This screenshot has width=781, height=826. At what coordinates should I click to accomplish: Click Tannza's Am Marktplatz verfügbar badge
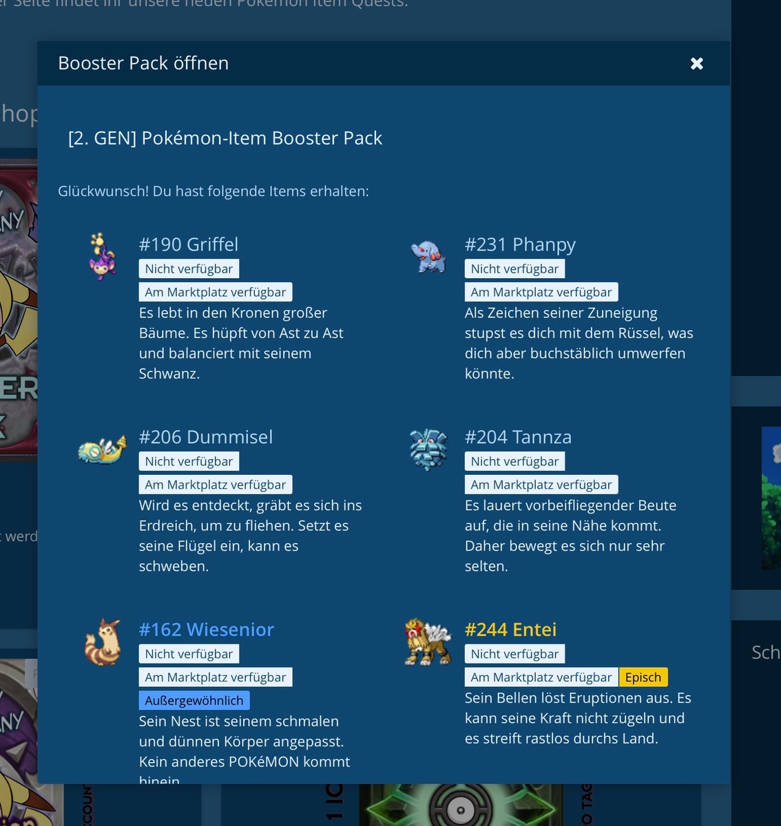(541, 485)
